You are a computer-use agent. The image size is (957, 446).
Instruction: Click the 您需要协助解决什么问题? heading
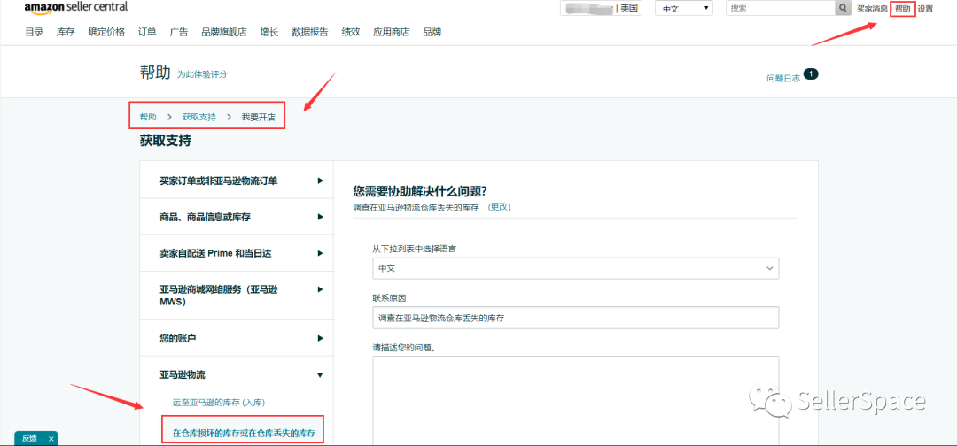pyautogui.click(x=419, y=191)
